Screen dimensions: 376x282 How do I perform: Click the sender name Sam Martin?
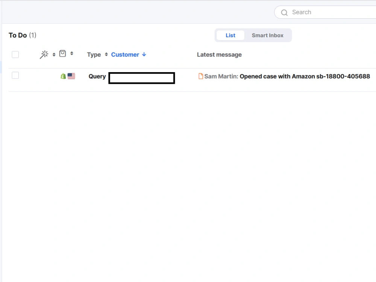pyautogui.click(x=221, y=76)
